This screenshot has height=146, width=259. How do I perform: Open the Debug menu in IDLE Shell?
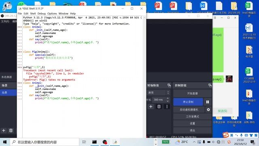pos(41,13)
